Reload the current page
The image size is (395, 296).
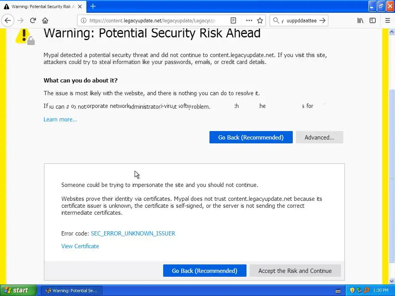point(33,20)
